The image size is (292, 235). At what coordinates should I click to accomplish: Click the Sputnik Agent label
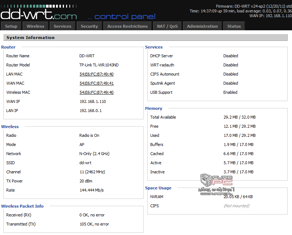pos(163,83)
